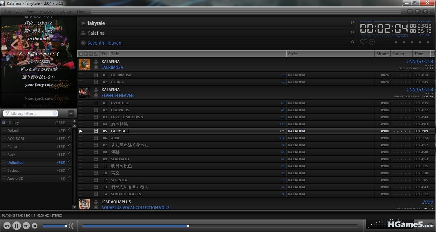This screenshot has width=436, height=232.
Task: Search by artist using Kalafina row magnifier
Action: coord(352,32)
